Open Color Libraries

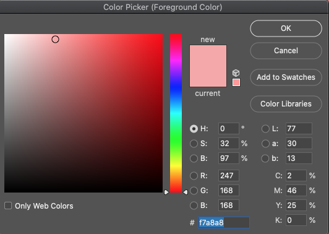pos(286,104)
